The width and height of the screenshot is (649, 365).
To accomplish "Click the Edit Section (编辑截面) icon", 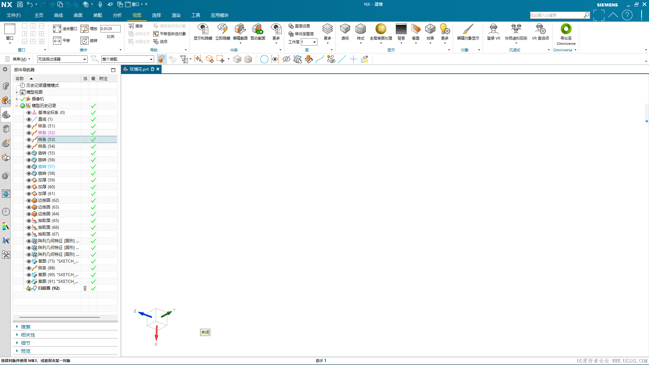I will point(240,29).
